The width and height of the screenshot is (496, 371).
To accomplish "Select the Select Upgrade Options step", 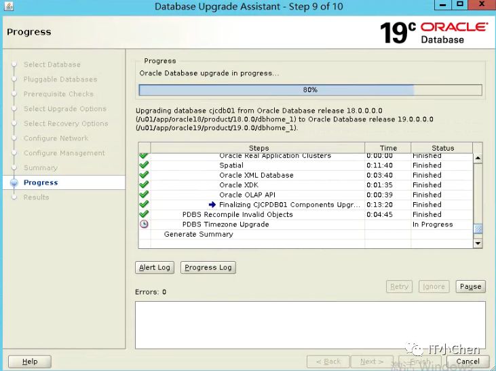I will pyautogui.click(x=65, y=109).
